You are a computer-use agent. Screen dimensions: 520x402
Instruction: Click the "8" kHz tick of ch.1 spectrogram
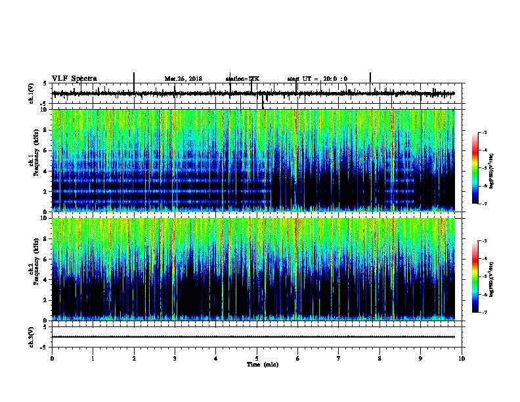(x=45, y=130)
